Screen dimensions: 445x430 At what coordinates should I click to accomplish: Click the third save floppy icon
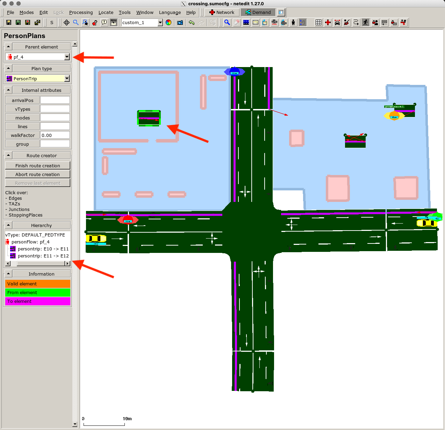28,22
